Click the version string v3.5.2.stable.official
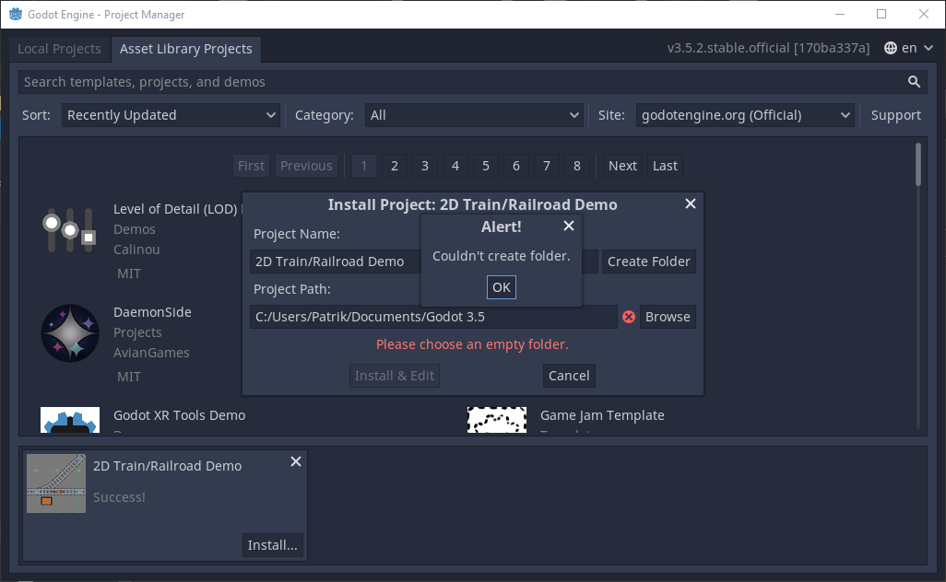The image size is (946, 582). pyautogui.click(x=769, y=48)
